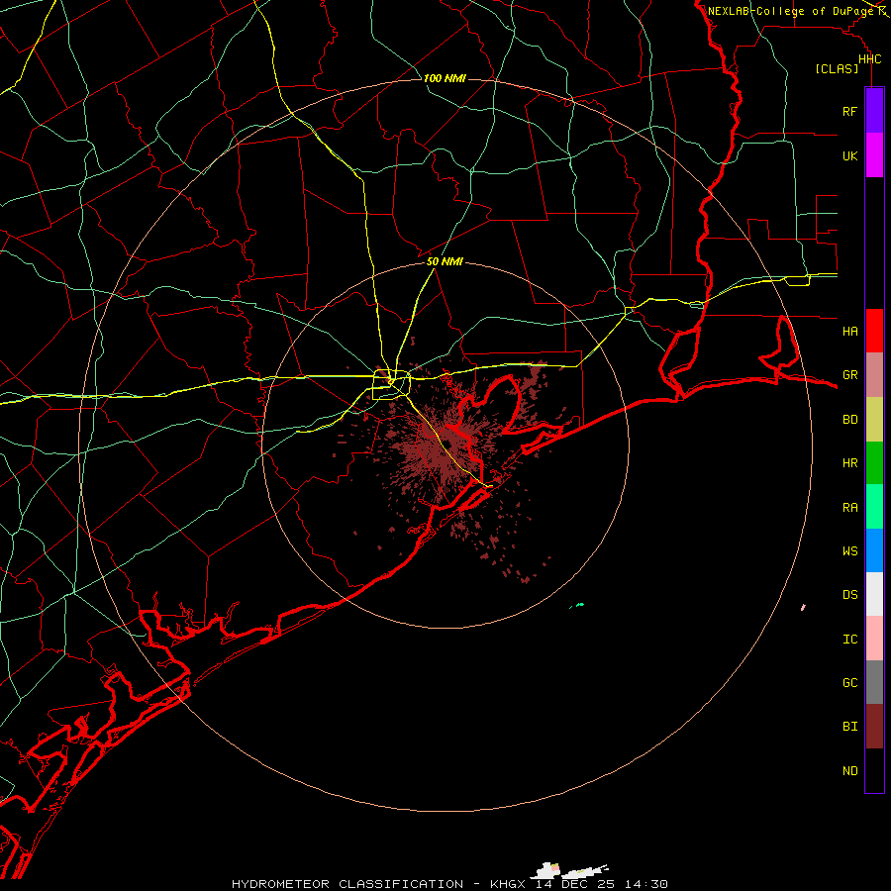Click the blue WS legend color swatch
This screenshot has width=891, height=891.
[x=874, y=550]
